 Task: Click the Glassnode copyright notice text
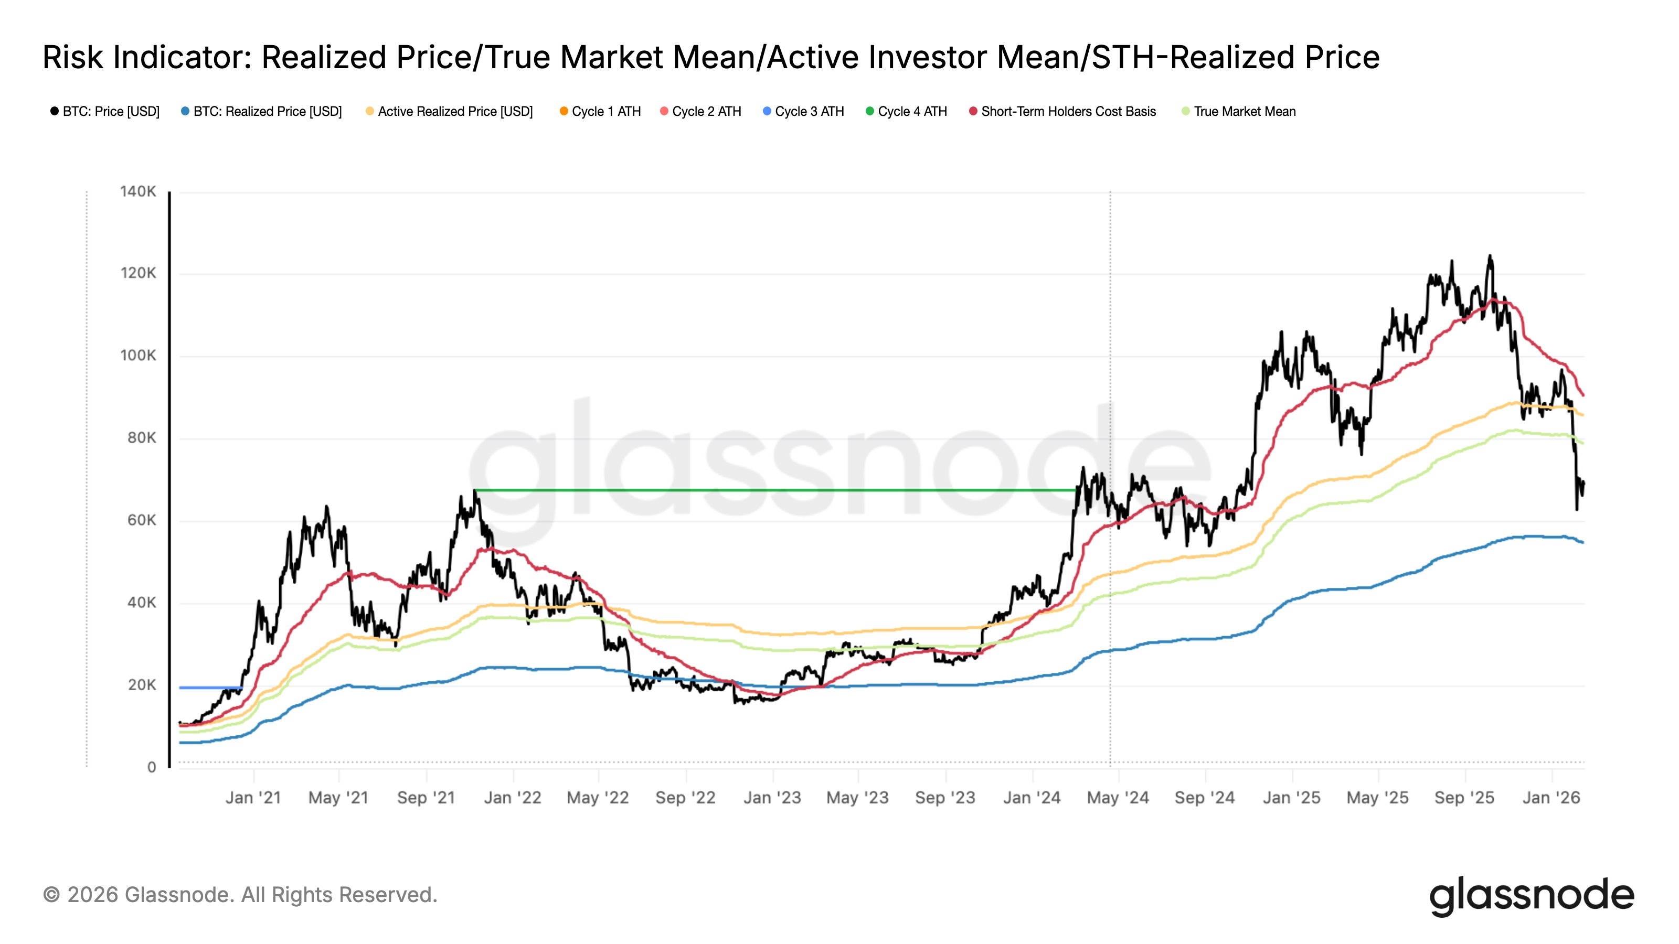tap(240, 895)
